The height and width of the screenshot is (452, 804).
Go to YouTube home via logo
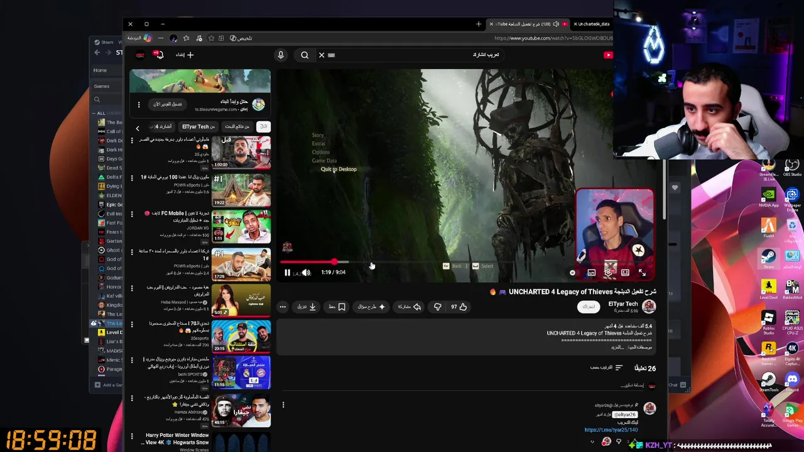607,55
